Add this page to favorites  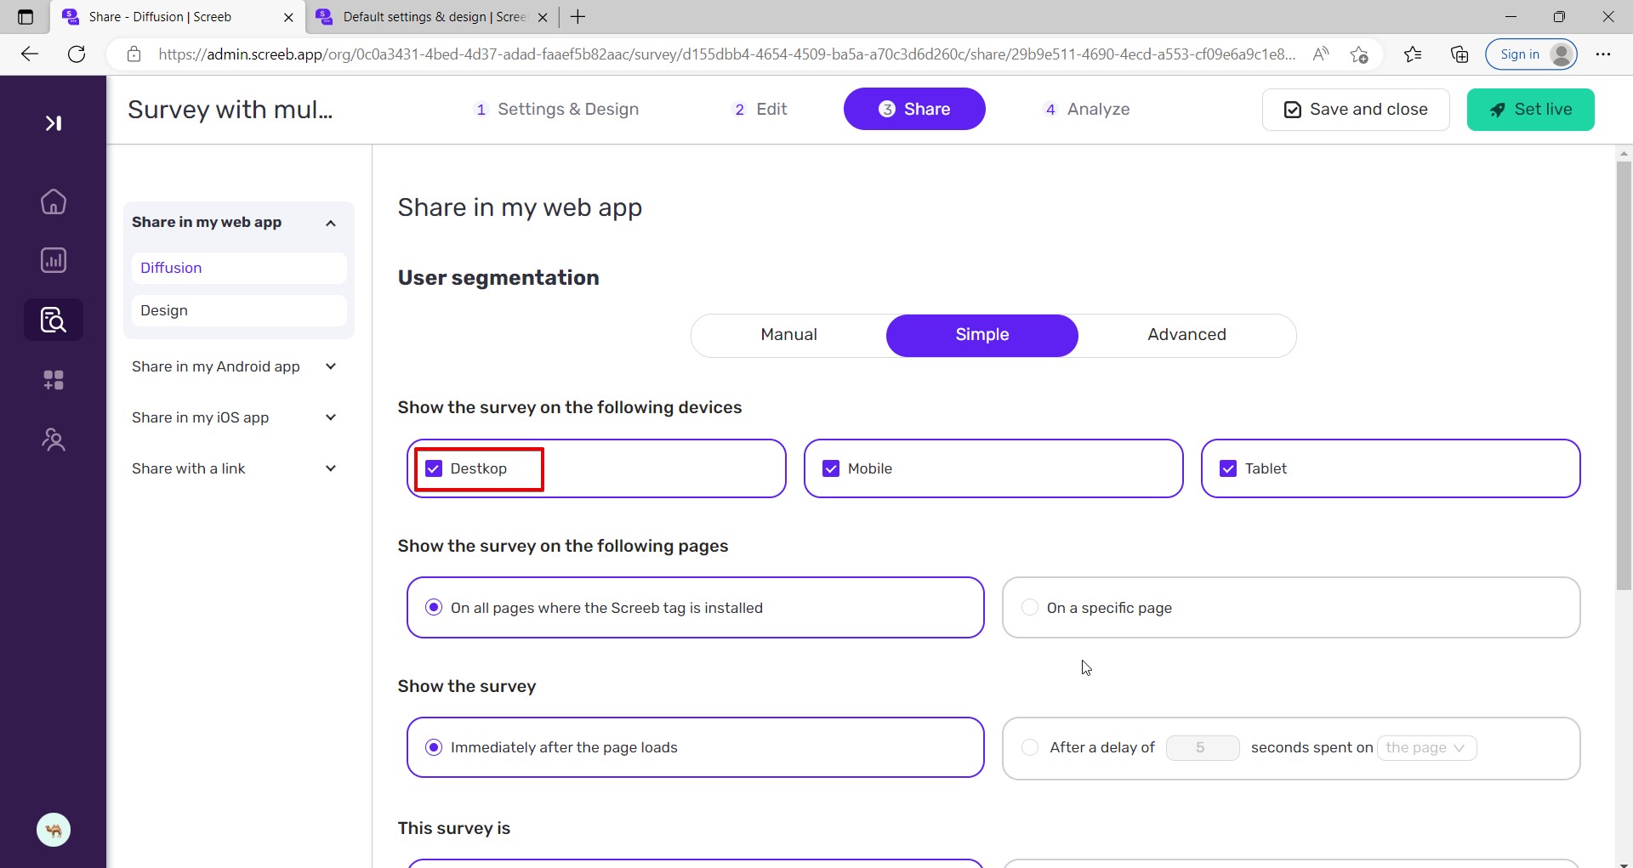1359,54
